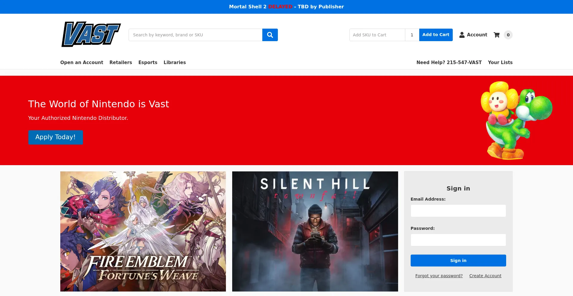Open the Silent Hill promo image
This screenshot has width=573, height=296.
[315, 231]
